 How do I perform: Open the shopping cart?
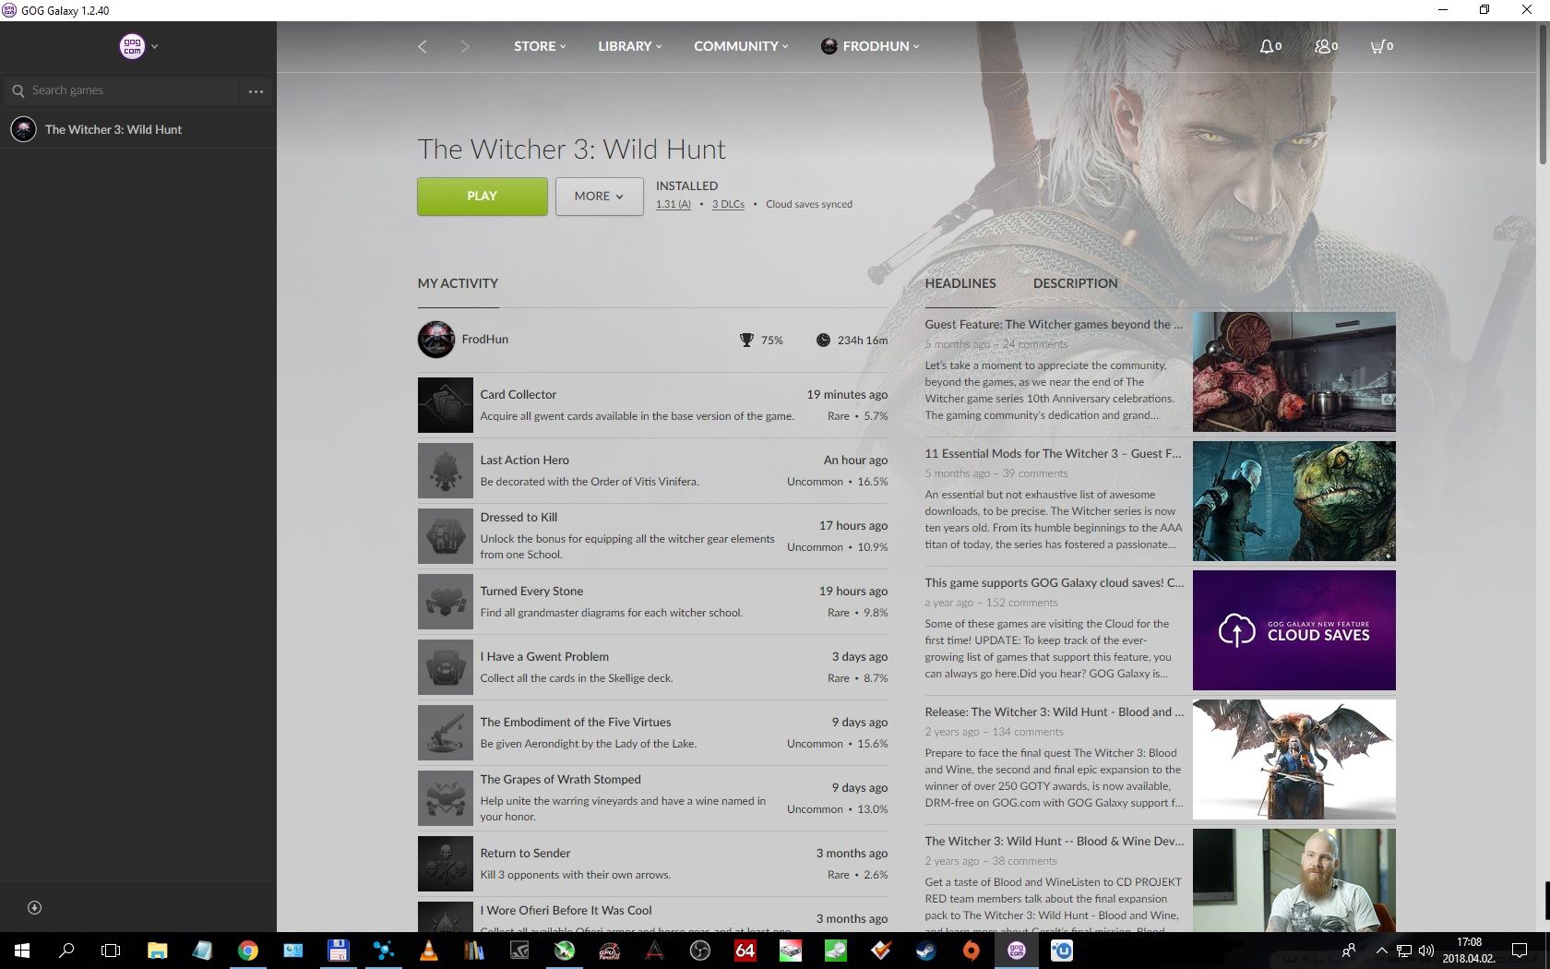[x=1381, y=46]
